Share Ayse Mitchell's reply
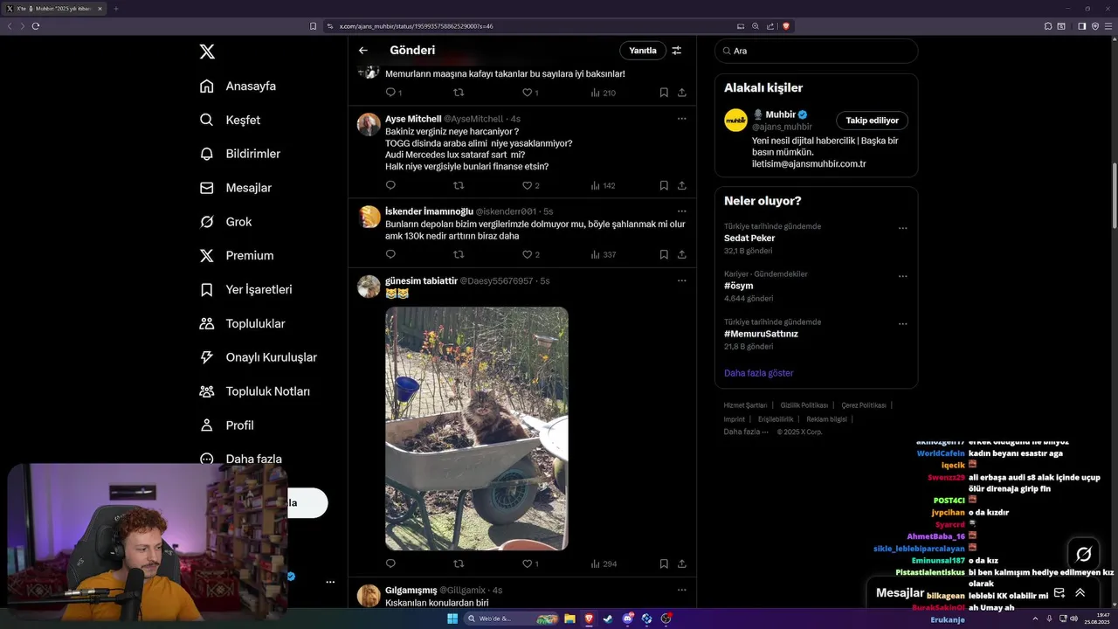1118x629 pixels. click(682, 185)
